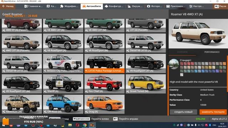Open the Конфигур... vehicle config tab

click(114, 6)
